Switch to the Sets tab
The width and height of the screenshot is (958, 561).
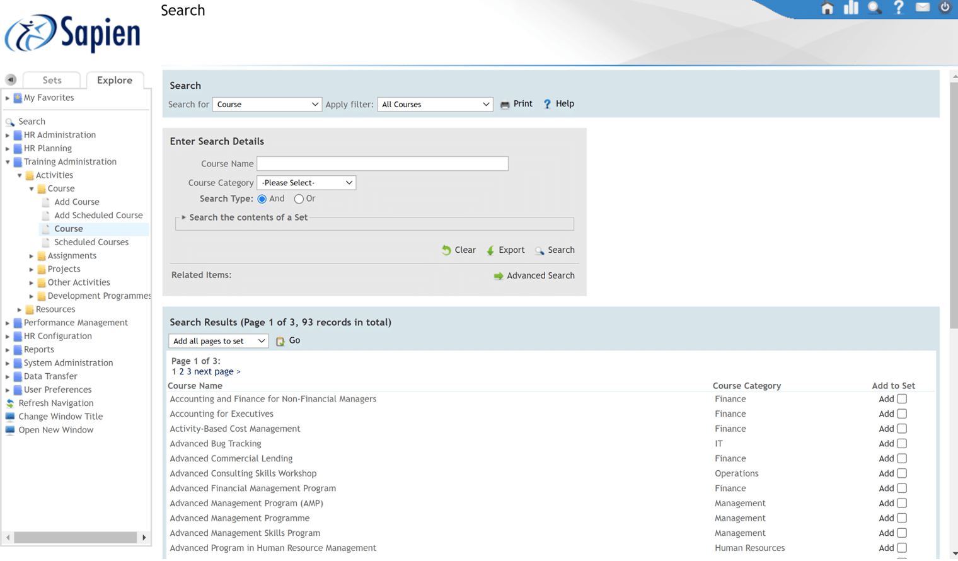pyautogui.click(x=51, y=79)
